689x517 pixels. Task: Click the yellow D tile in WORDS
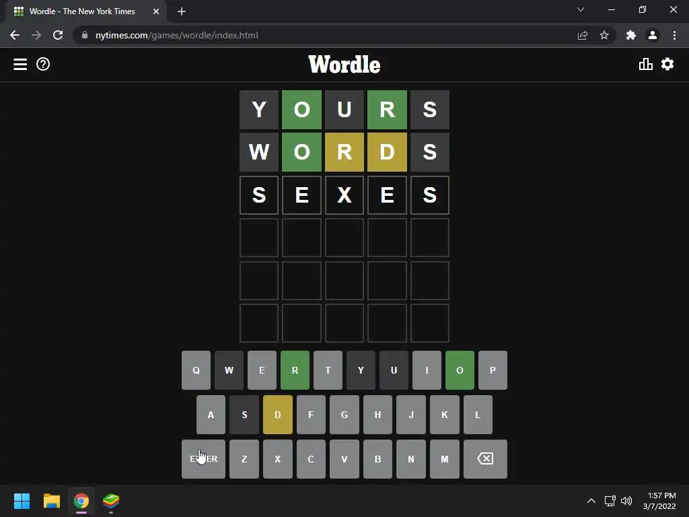pos(387,152)
